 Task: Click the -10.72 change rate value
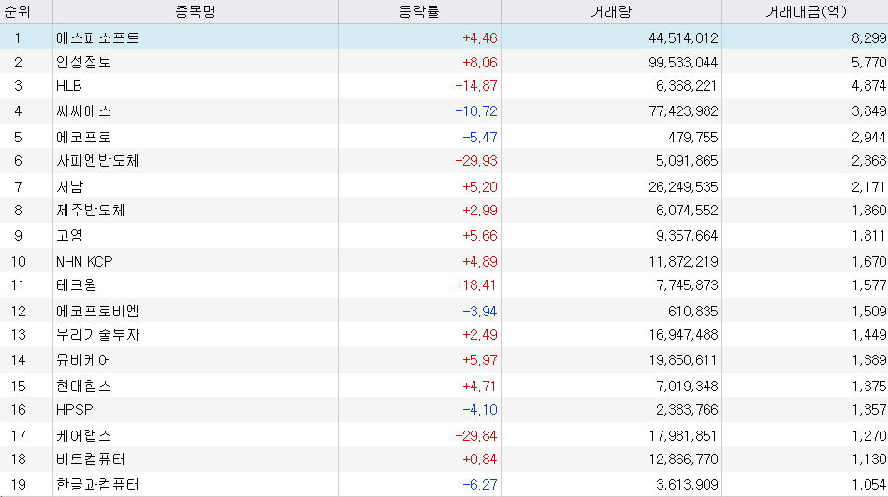(x=476, y=111)
